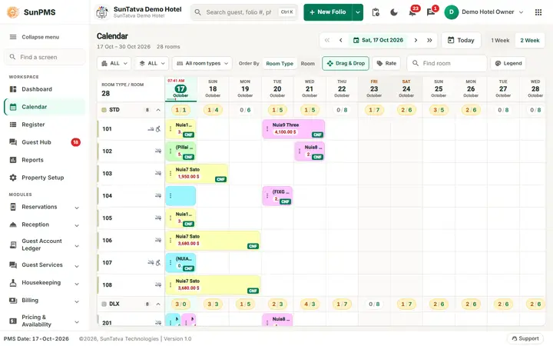Select Fri 23 October column header

click(374, 88)
